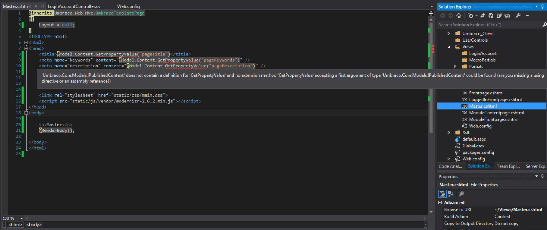Click Home icon in Solution Explorer
The width and height of the screenshot is (547, 230).
[459, 16]
